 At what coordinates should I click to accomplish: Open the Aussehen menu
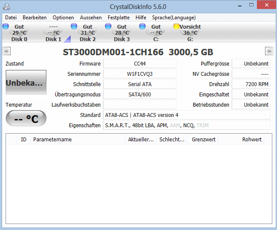pyautogui.click(x=91, y=18)
